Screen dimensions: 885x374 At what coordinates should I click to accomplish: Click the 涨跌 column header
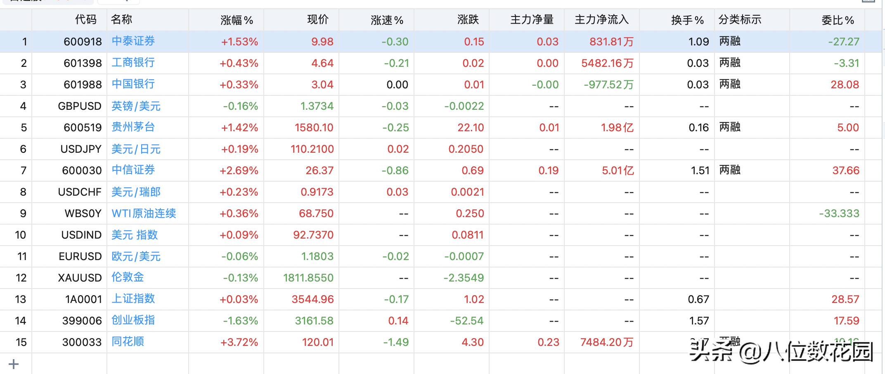point(468,20)
